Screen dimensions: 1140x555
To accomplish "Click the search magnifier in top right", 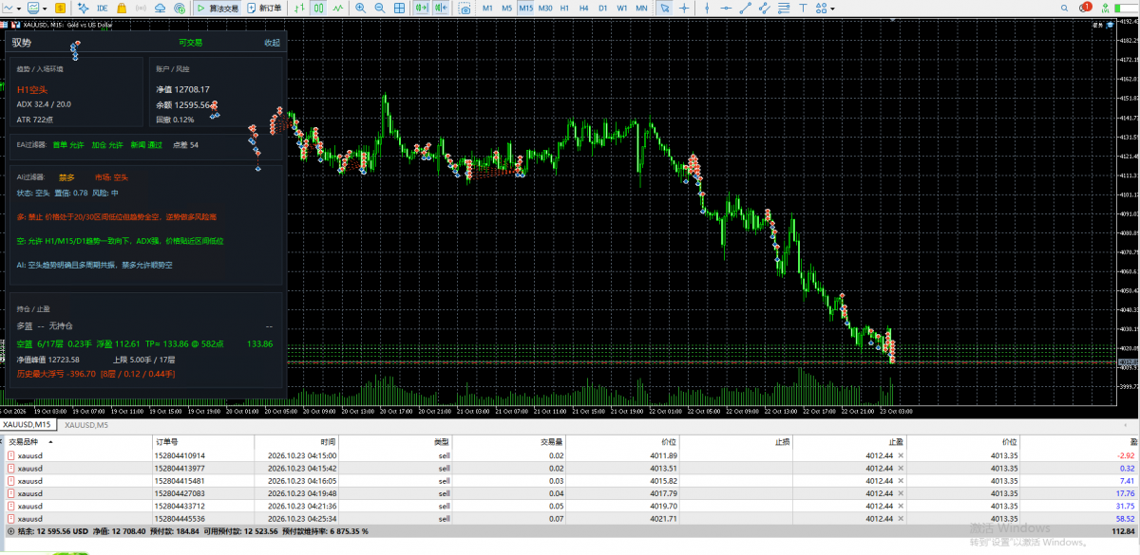I will (1064, 8).
